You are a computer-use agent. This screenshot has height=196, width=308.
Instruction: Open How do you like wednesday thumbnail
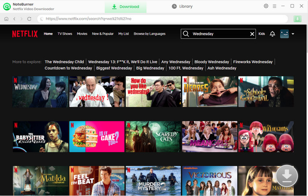[x=153, y=92]
